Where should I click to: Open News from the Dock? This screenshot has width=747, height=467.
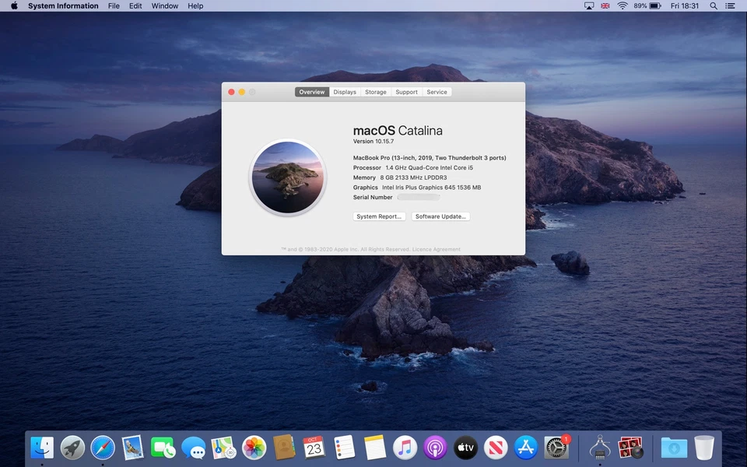[496, 448]
